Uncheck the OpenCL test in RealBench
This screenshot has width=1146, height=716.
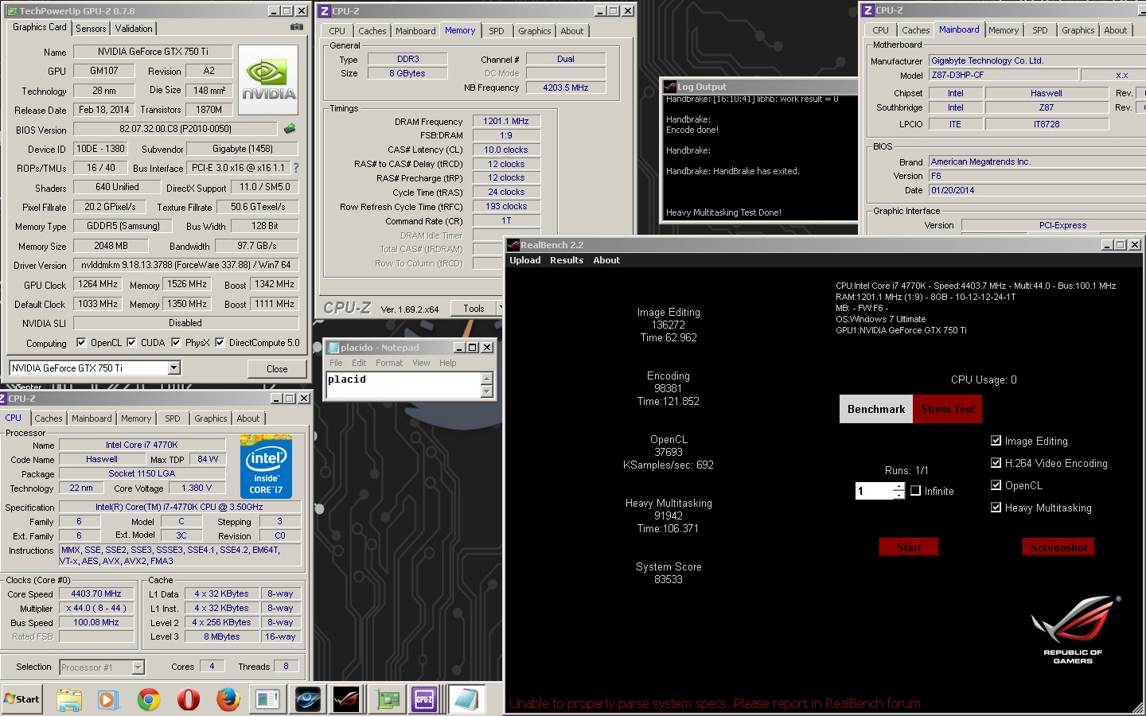[996, 484]
